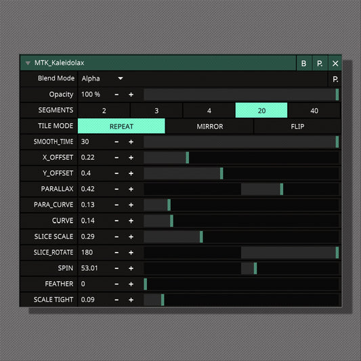The width and height of the screenshot is (361, 361).
Task: Click the PARALLAX slider handle
Action: pyautogui.click(x=281, y=189)
